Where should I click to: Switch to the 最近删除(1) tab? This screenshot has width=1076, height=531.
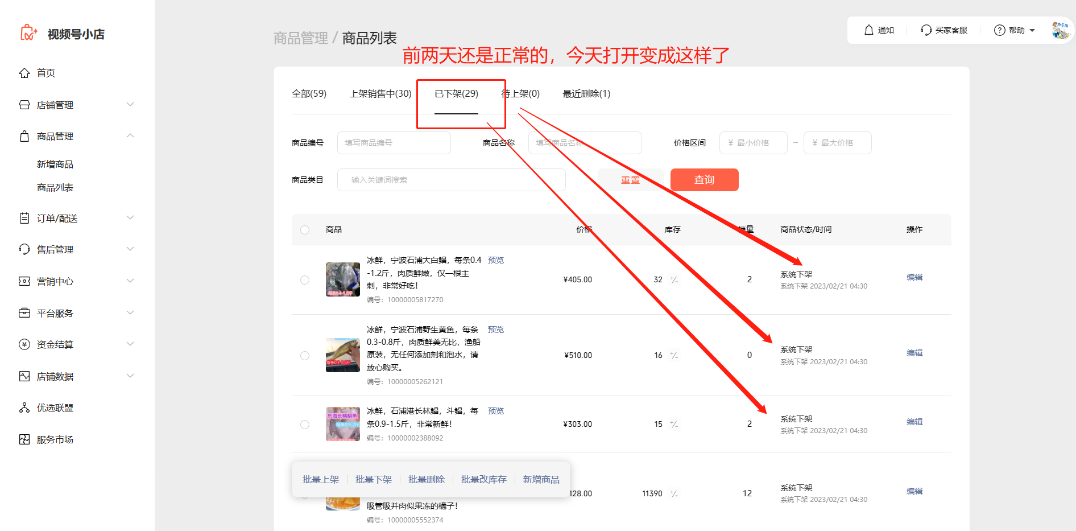[586, 94]
